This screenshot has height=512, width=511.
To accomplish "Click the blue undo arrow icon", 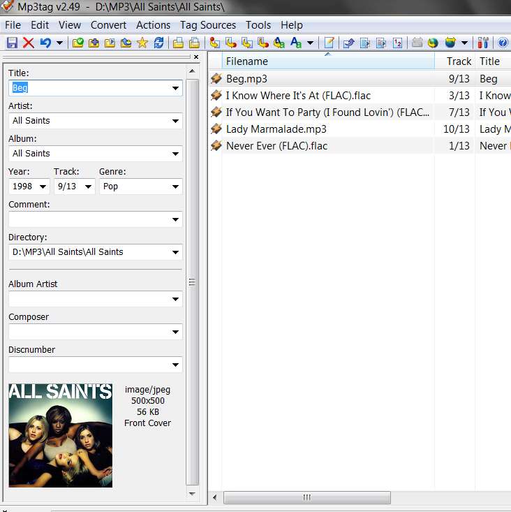I will (45, 43).
